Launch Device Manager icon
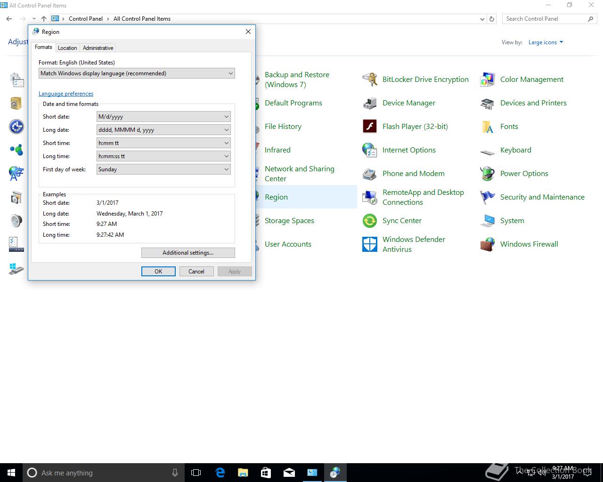603x482 pixels. 370,103
